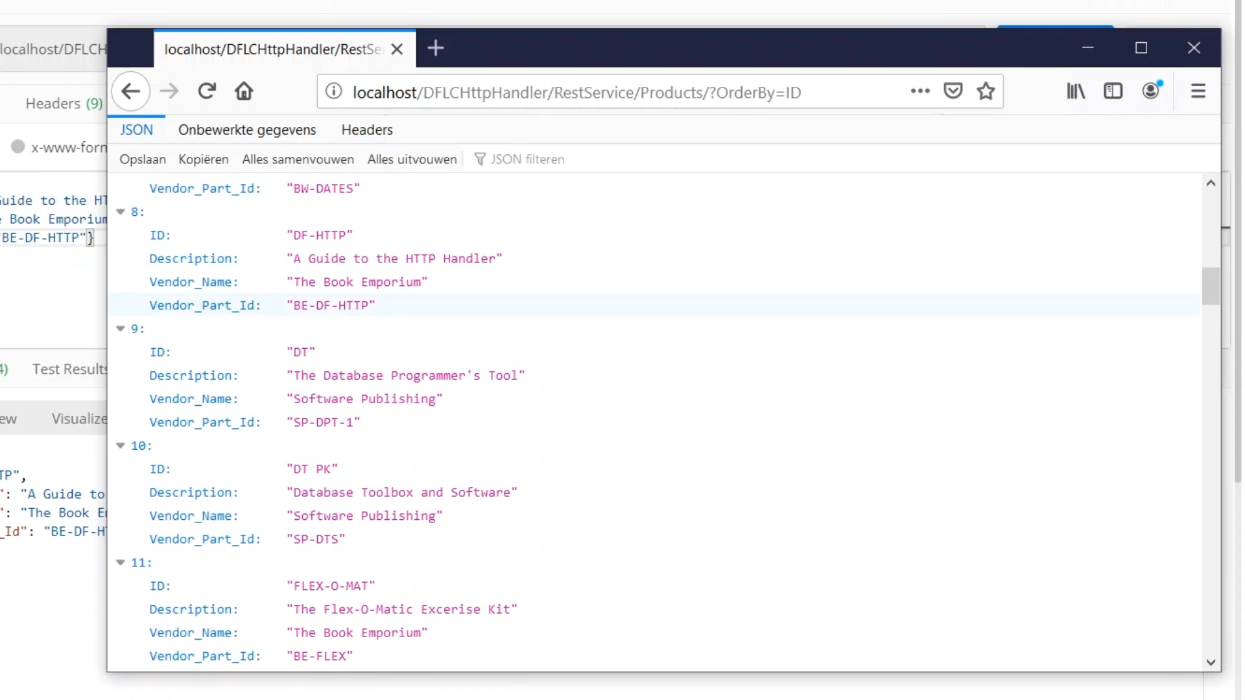Click the Alles samenvouwen button
Viewport: 1245px width, 700px height.
[298, 159]
